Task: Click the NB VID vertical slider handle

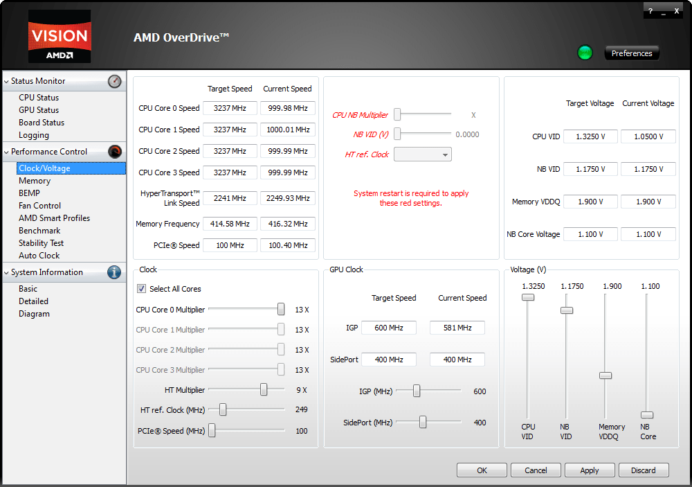Action: (x=567, y=310)
